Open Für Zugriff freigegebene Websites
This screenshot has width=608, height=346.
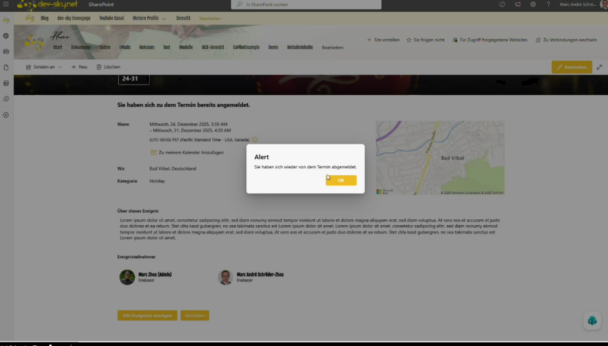click(490, 40)
